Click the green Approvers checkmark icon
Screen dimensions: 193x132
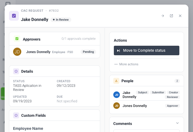[17, 39]
